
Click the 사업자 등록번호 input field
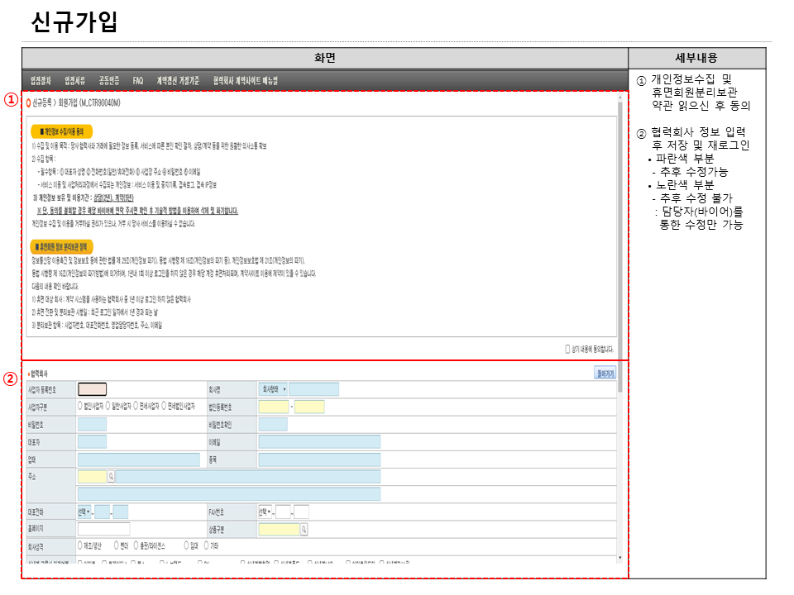(92, 389)
